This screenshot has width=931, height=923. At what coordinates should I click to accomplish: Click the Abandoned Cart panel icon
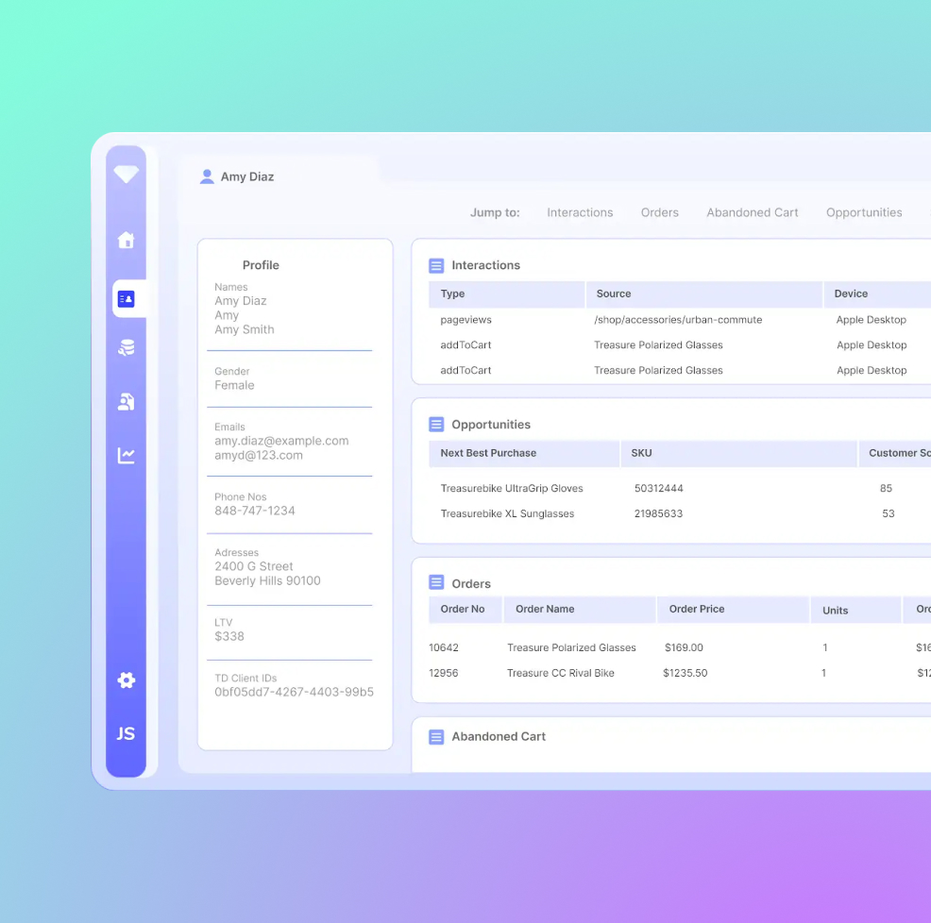pos(436,737)
